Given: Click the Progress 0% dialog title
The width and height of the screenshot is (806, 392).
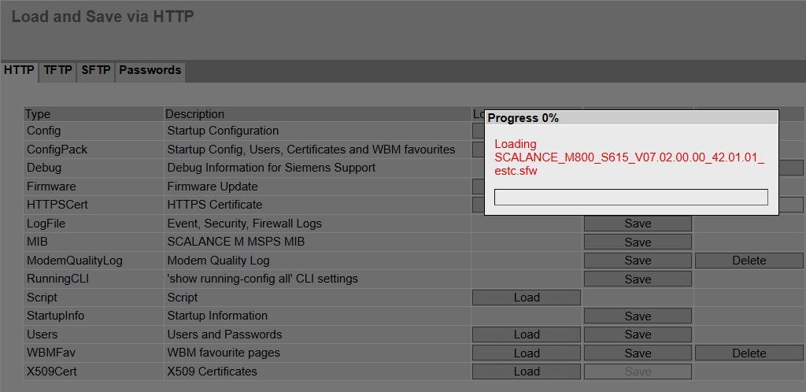Looking at the screenshot, I should coord(523,118).
